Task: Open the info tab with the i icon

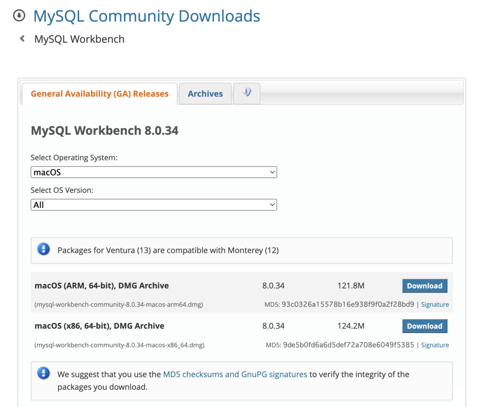Action: tap(246, 92)
